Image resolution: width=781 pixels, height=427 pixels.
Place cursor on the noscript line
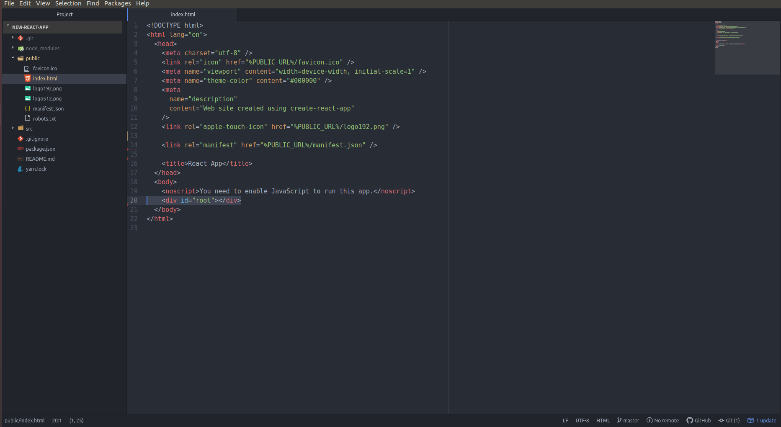[288, 191]
